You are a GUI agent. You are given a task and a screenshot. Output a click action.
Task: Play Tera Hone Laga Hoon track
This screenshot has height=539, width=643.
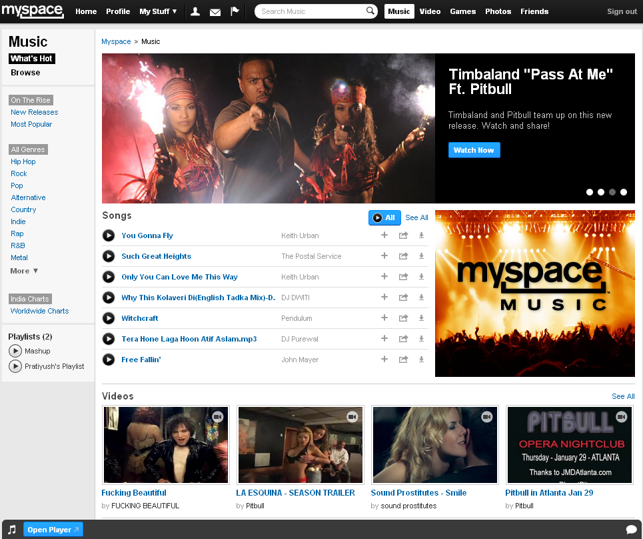(x=108, y=339)
